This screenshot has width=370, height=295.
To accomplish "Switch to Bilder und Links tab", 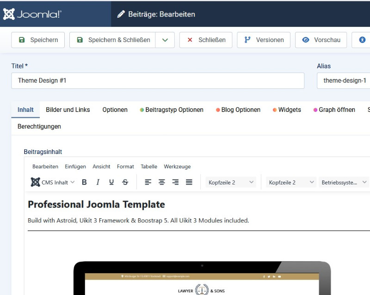I will click(68, 110).
